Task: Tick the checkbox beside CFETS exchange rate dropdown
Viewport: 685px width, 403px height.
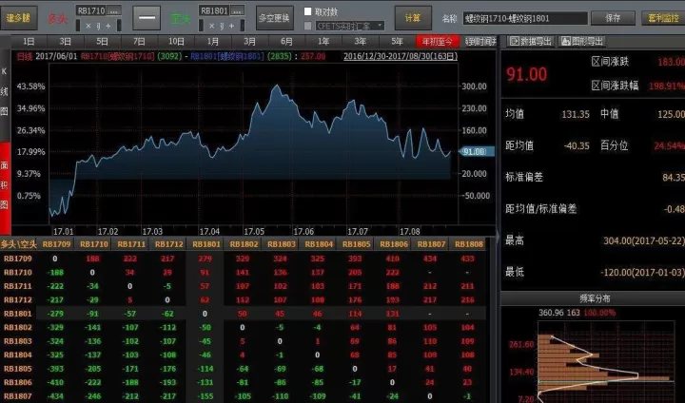Action: (307, 26)
